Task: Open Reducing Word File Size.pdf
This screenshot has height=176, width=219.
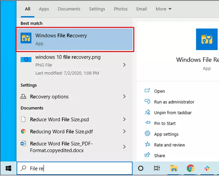Action: 75,132
